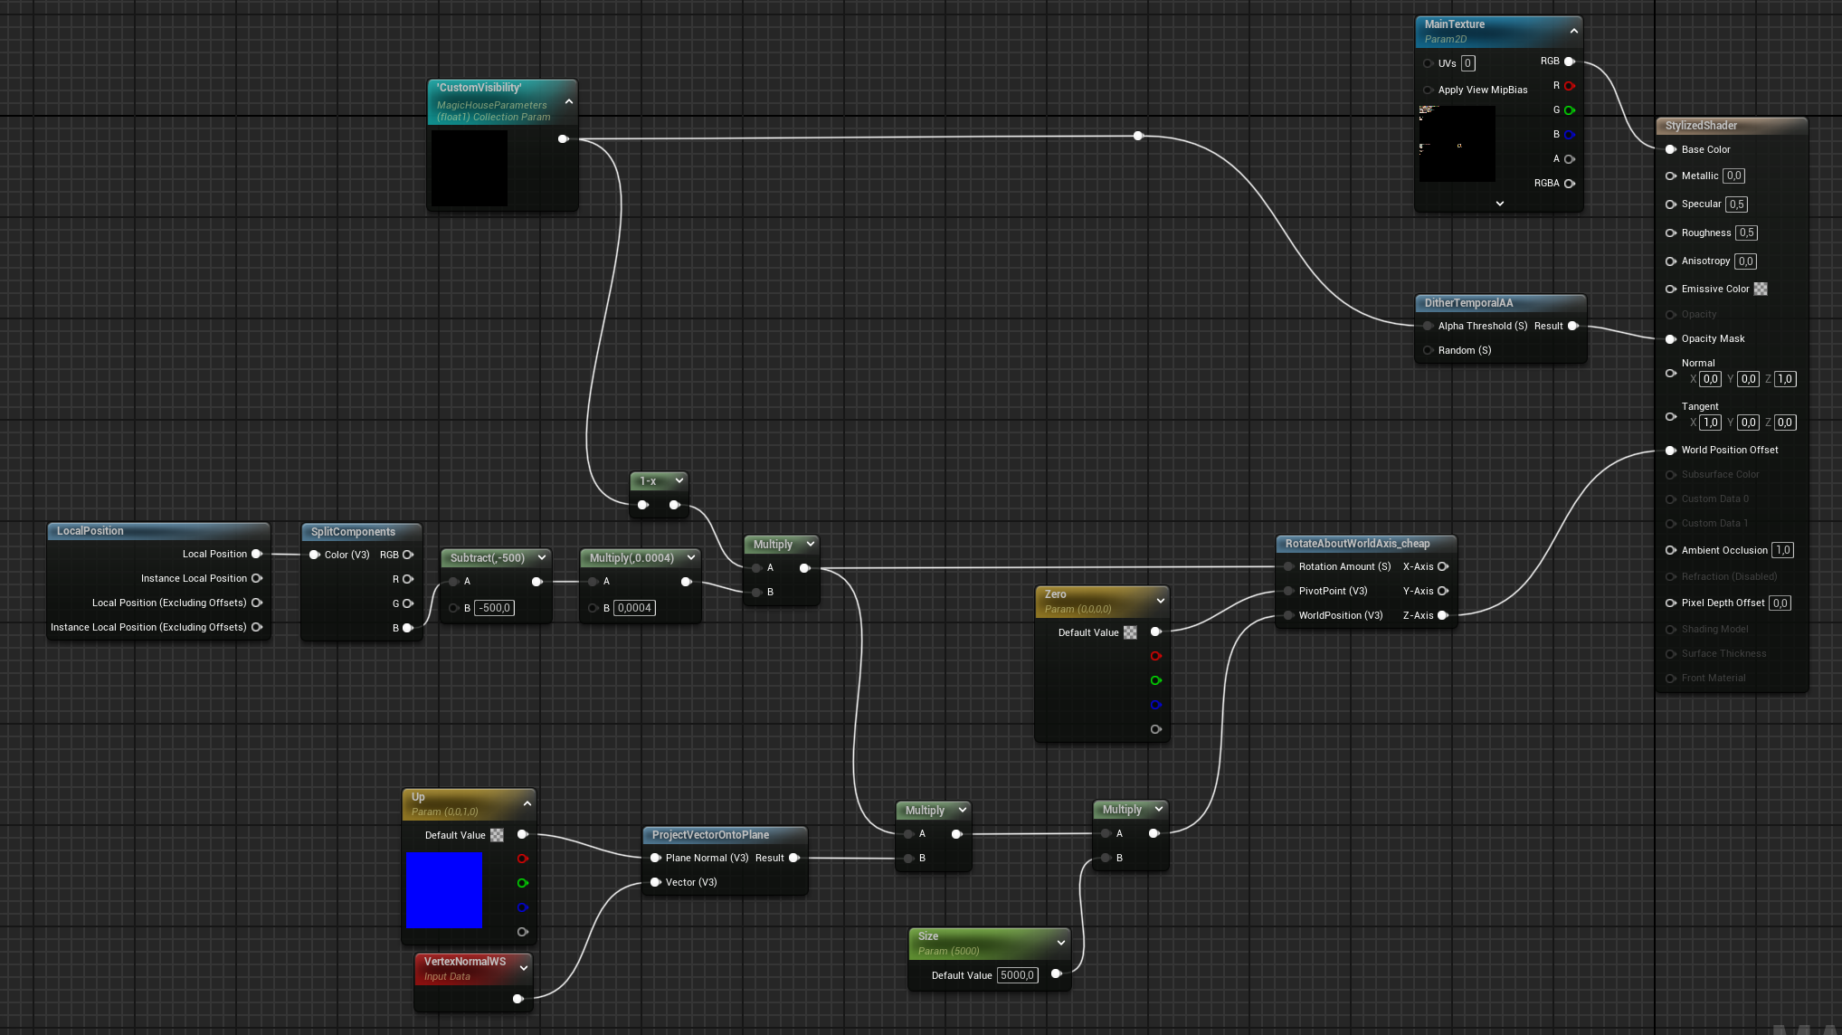Expand the Size parameter node chevron
The image size is (1842, 1035).
[x=1061, y=942]
